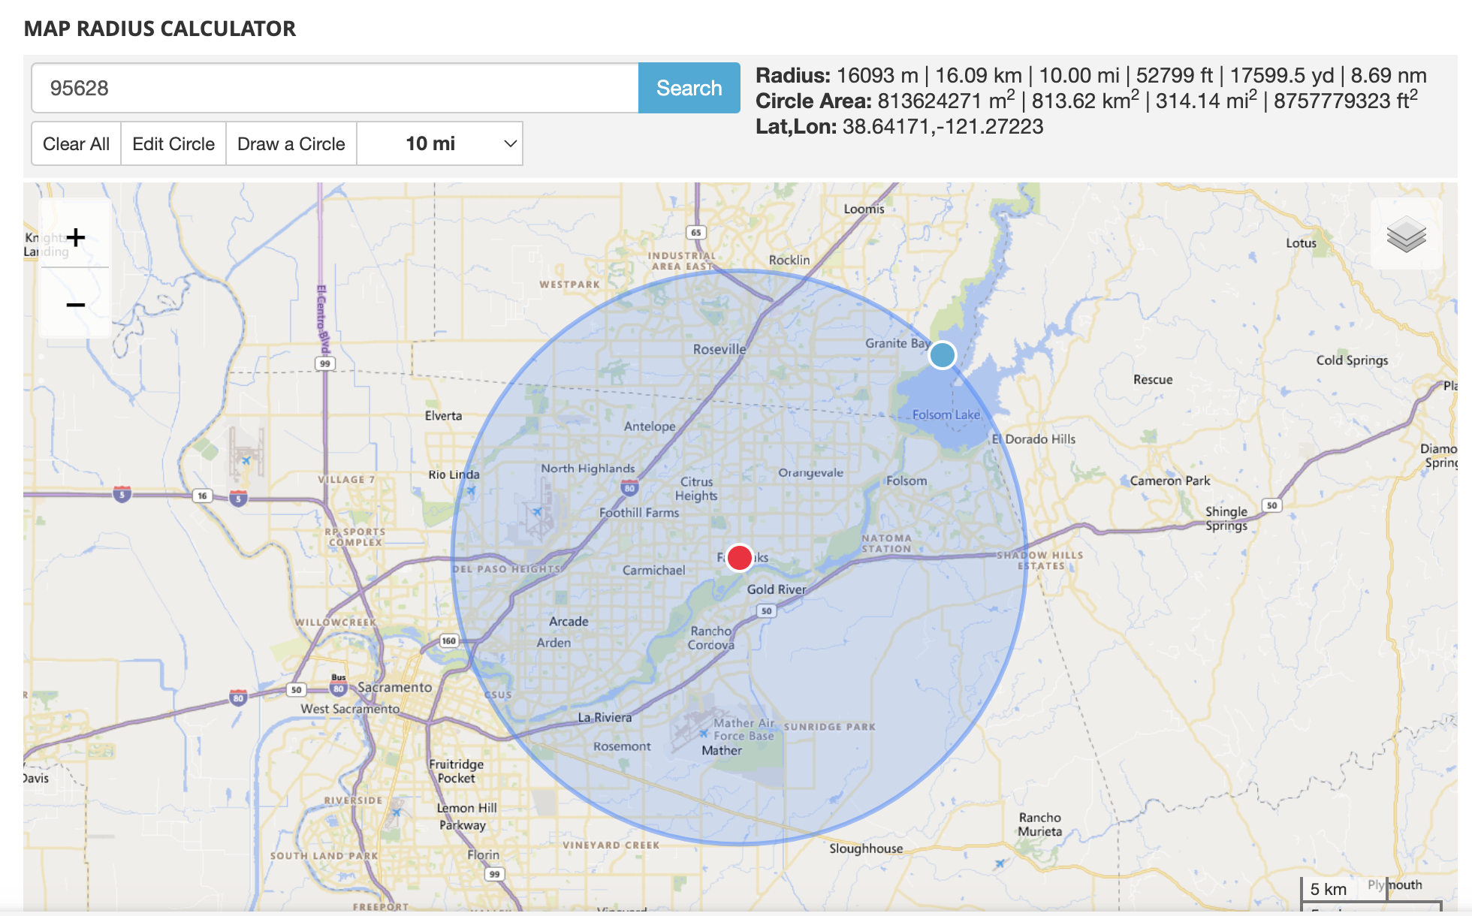Select Draw a Circle option

(291, 143)
